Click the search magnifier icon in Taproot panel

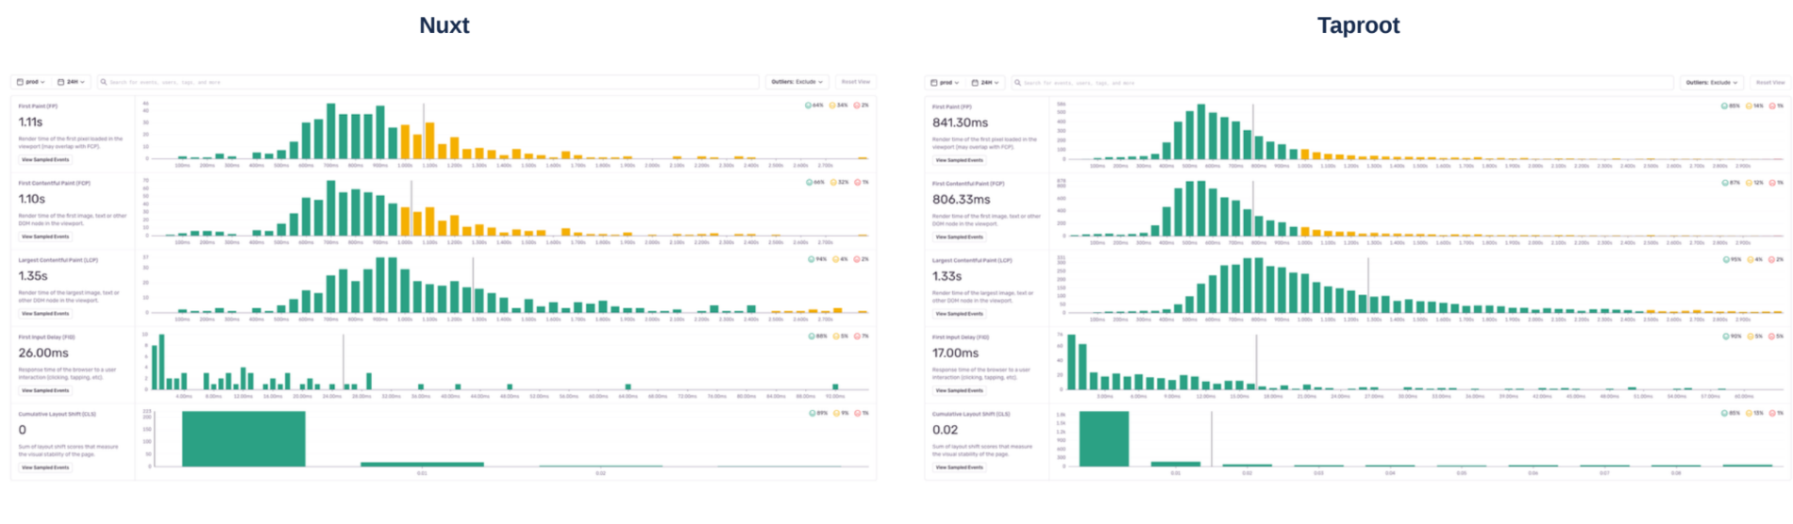tap(1017, 83)
